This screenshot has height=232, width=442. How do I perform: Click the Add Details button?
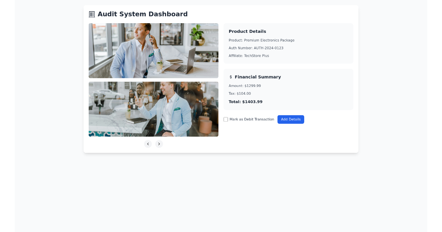pos(291,119)
